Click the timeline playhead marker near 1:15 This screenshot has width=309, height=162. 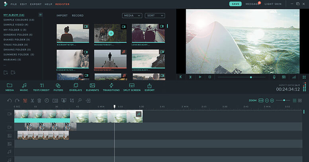[x=115, y=106]
